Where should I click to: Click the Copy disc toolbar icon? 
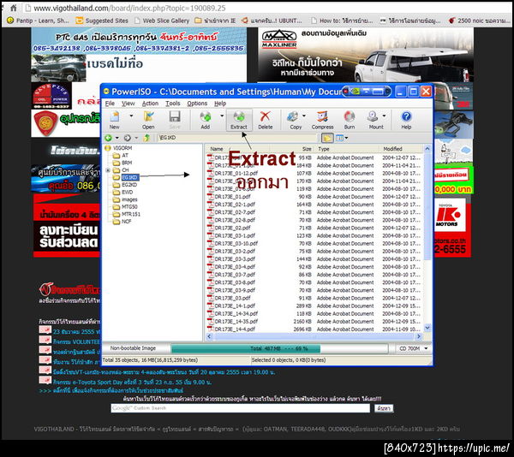pyautogui.click(x=292, y=117)
